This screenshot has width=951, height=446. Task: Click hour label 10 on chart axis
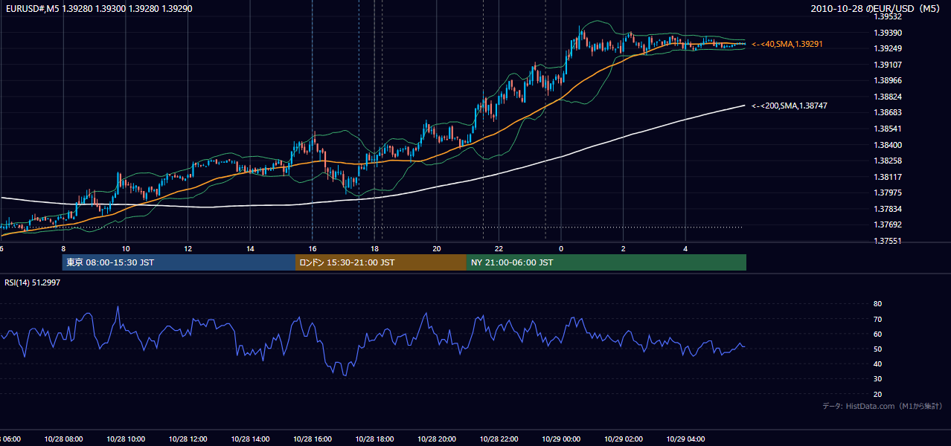[x=126, y=248]
